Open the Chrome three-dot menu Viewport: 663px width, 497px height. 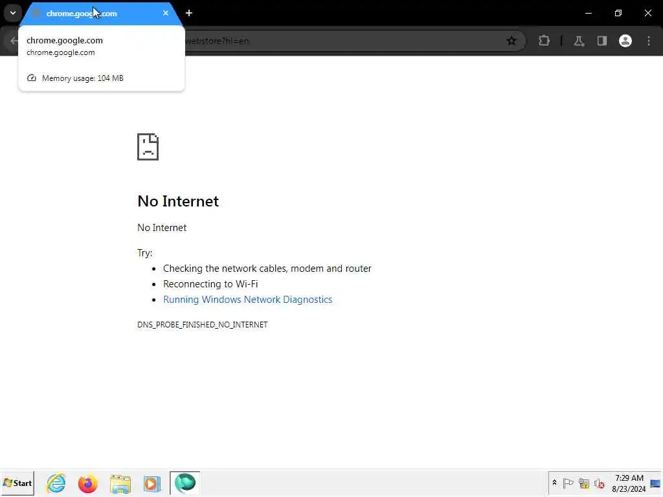(x=649, y=41)
